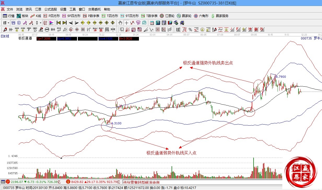Jump to first bar with skip-back arrow

[x=58, y=23]
